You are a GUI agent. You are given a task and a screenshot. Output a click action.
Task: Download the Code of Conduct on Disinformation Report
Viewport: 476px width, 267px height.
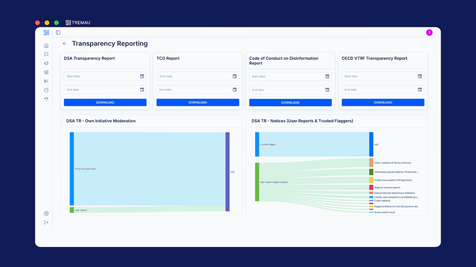[290, 102]
